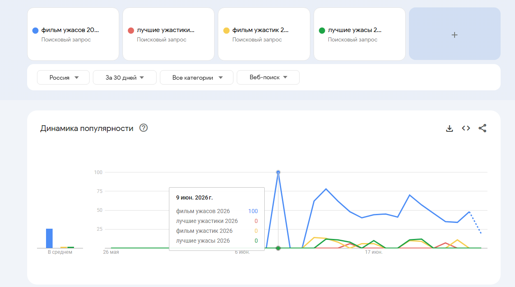Click the green dot of the fourth term
Image resolution: width=515 pixels, height=287 pixels.
click(322, 30)
